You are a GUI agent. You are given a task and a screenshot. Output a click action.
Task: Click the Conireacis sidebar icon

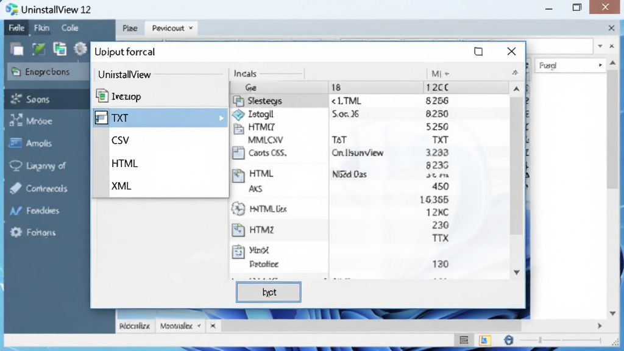(x=15, y=188)
